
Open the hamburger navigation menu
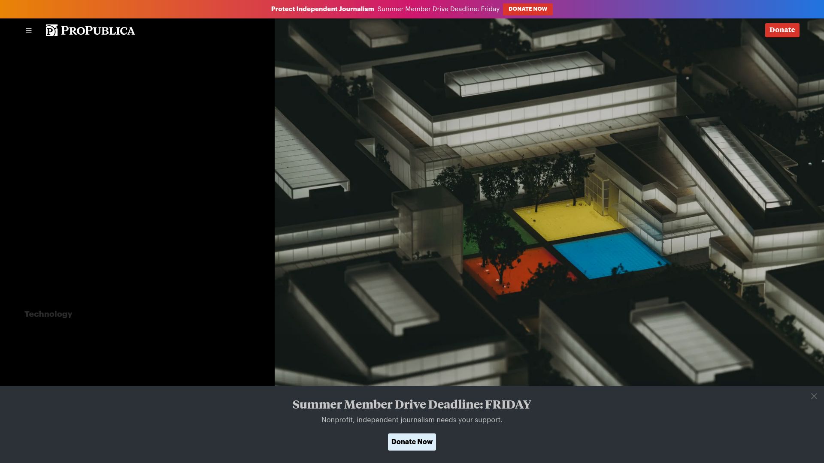click(x=29, y=30)
